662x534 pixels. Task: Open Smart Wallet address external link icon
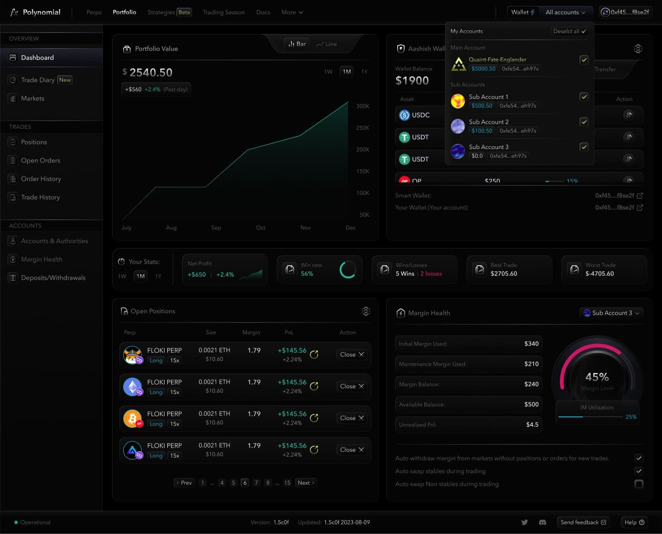[639, 195]
